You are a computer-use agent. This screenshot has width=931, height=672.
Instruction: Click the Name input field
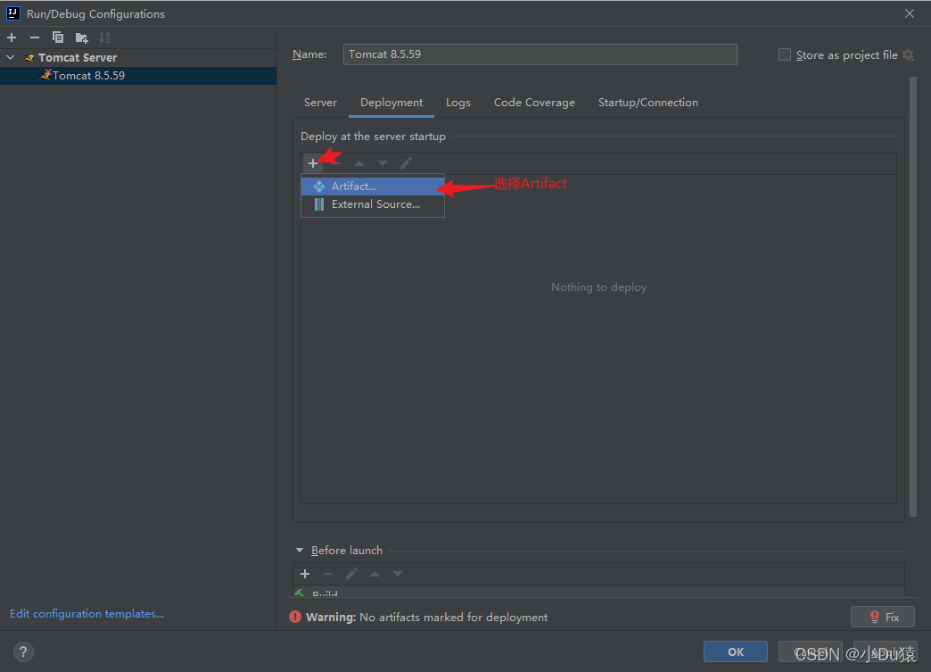coord(540,54)
